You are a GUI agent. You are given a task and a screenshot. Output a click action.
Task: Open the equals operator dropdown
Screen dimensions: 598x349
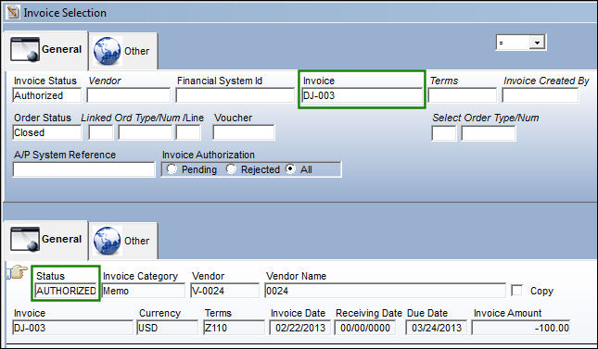[538, 43]
